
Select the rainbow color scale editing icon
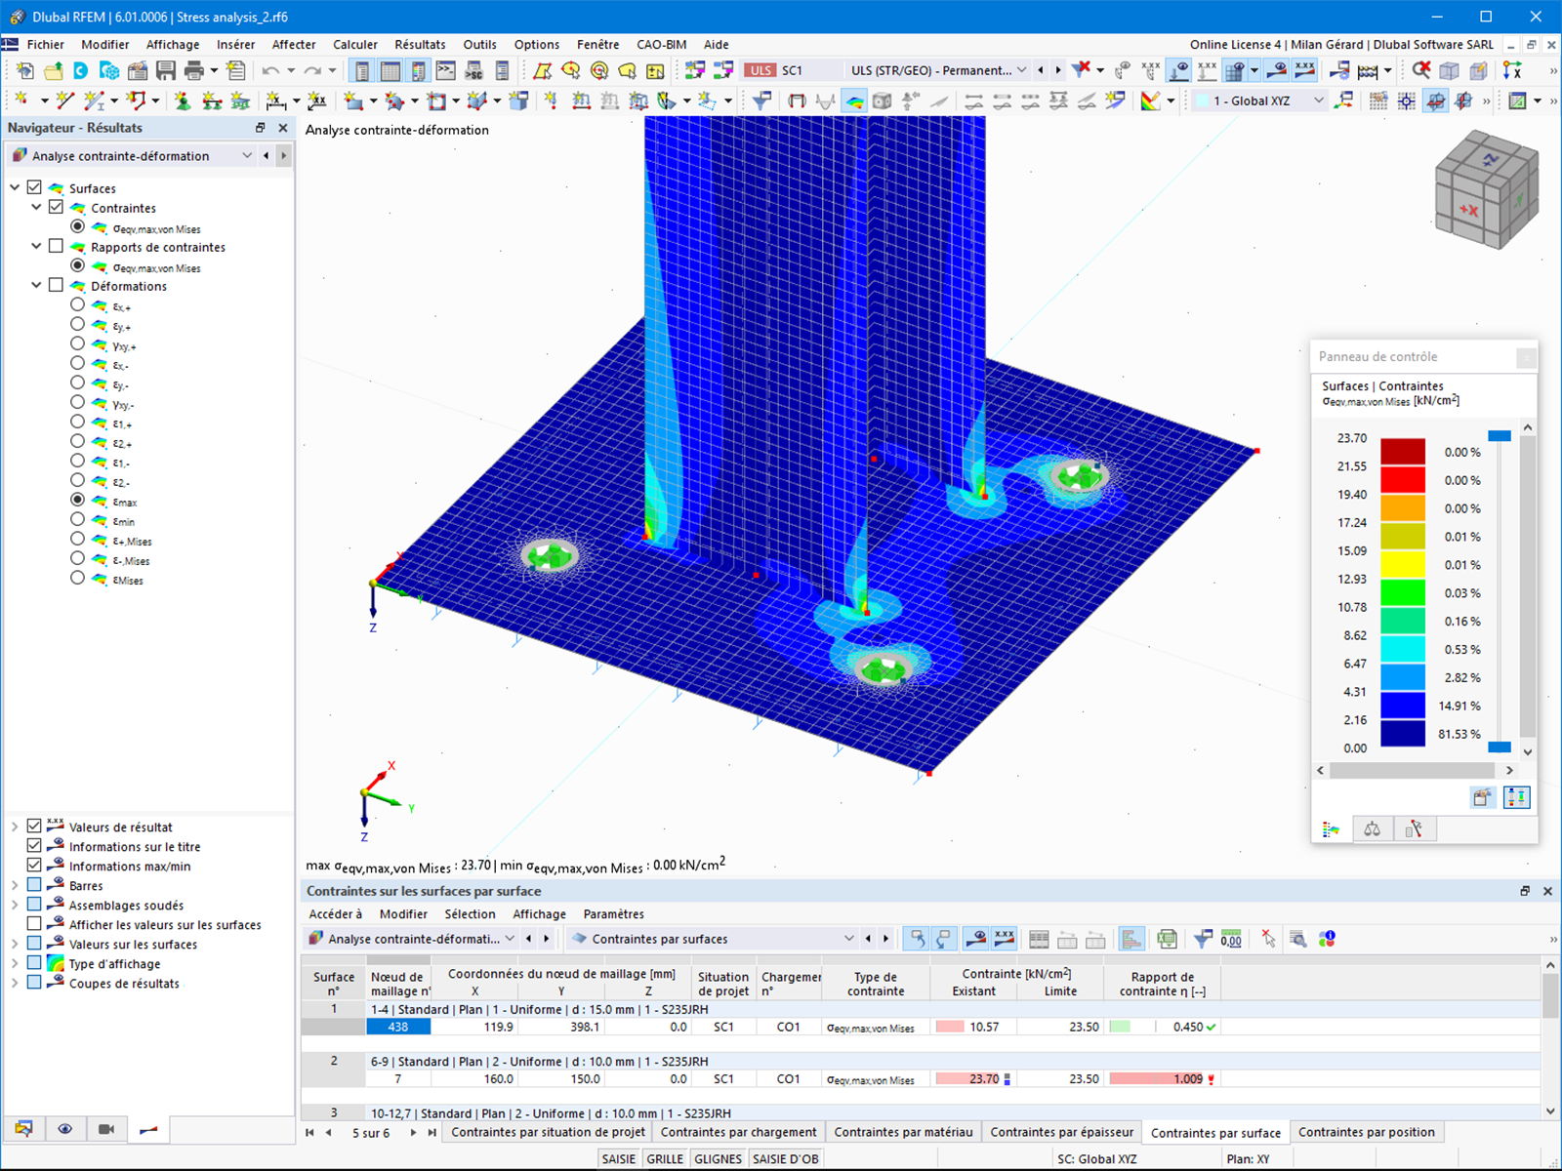[x=1331, y=828]
